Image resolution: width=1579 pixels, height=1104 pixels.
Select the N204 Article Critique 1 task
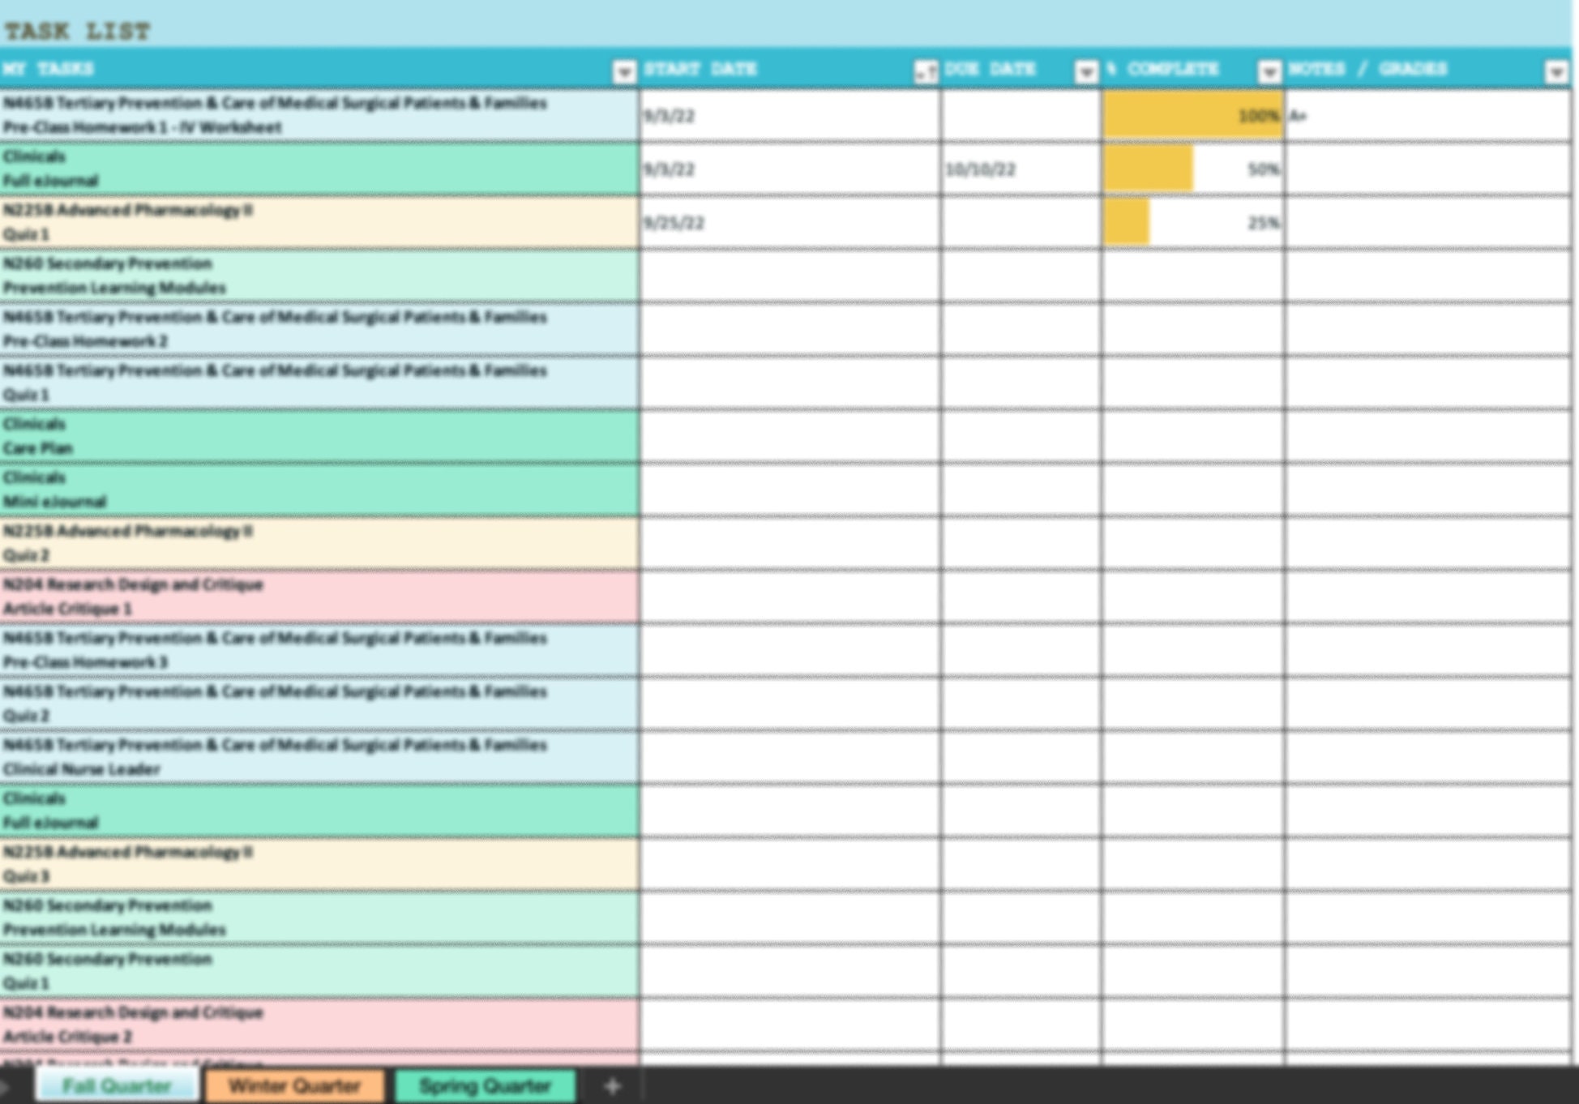243,594
